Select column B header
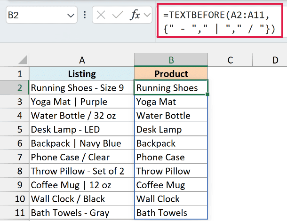This screenshot has height=221, width=287. pos(171,60)
